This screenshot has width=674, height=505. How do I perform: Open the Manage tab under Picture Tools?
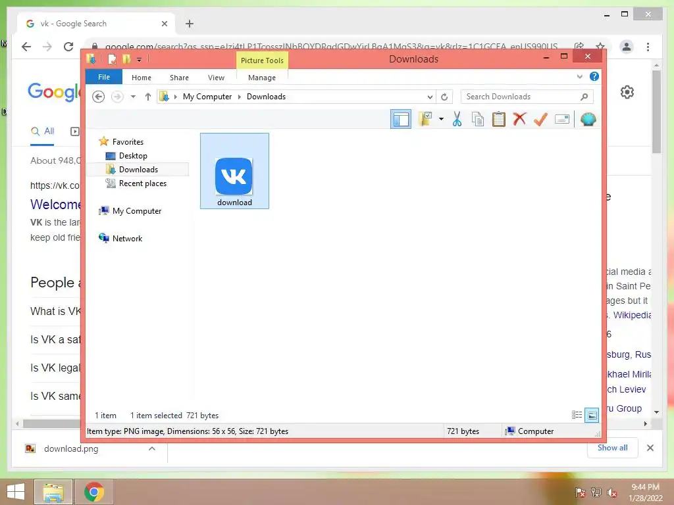point(262,78)
